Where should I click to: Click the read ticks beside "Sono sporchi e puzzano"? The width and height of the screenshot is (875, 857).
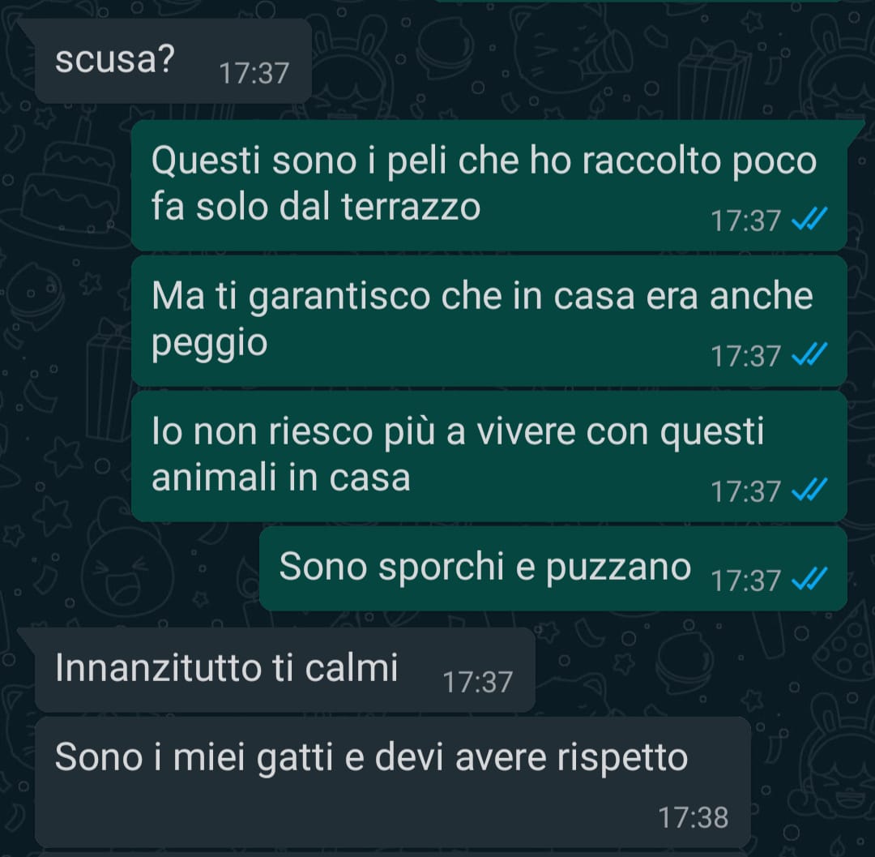pos(809,579)
